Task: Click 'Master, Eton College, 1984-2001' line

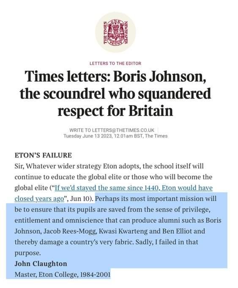Action: (x=63, y=274)
